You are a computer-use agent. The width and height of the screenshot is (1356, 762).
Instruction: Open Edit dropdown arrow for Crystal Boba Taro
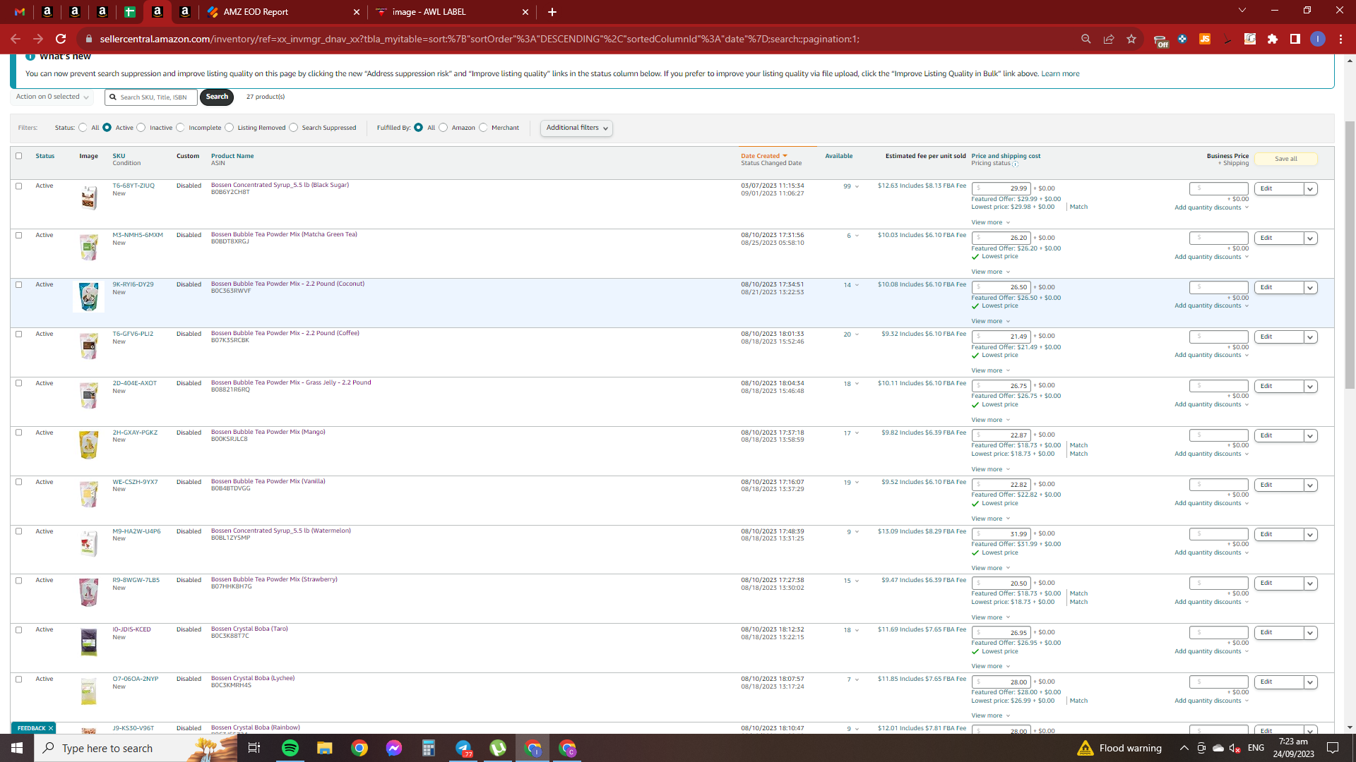[1310, 633]
